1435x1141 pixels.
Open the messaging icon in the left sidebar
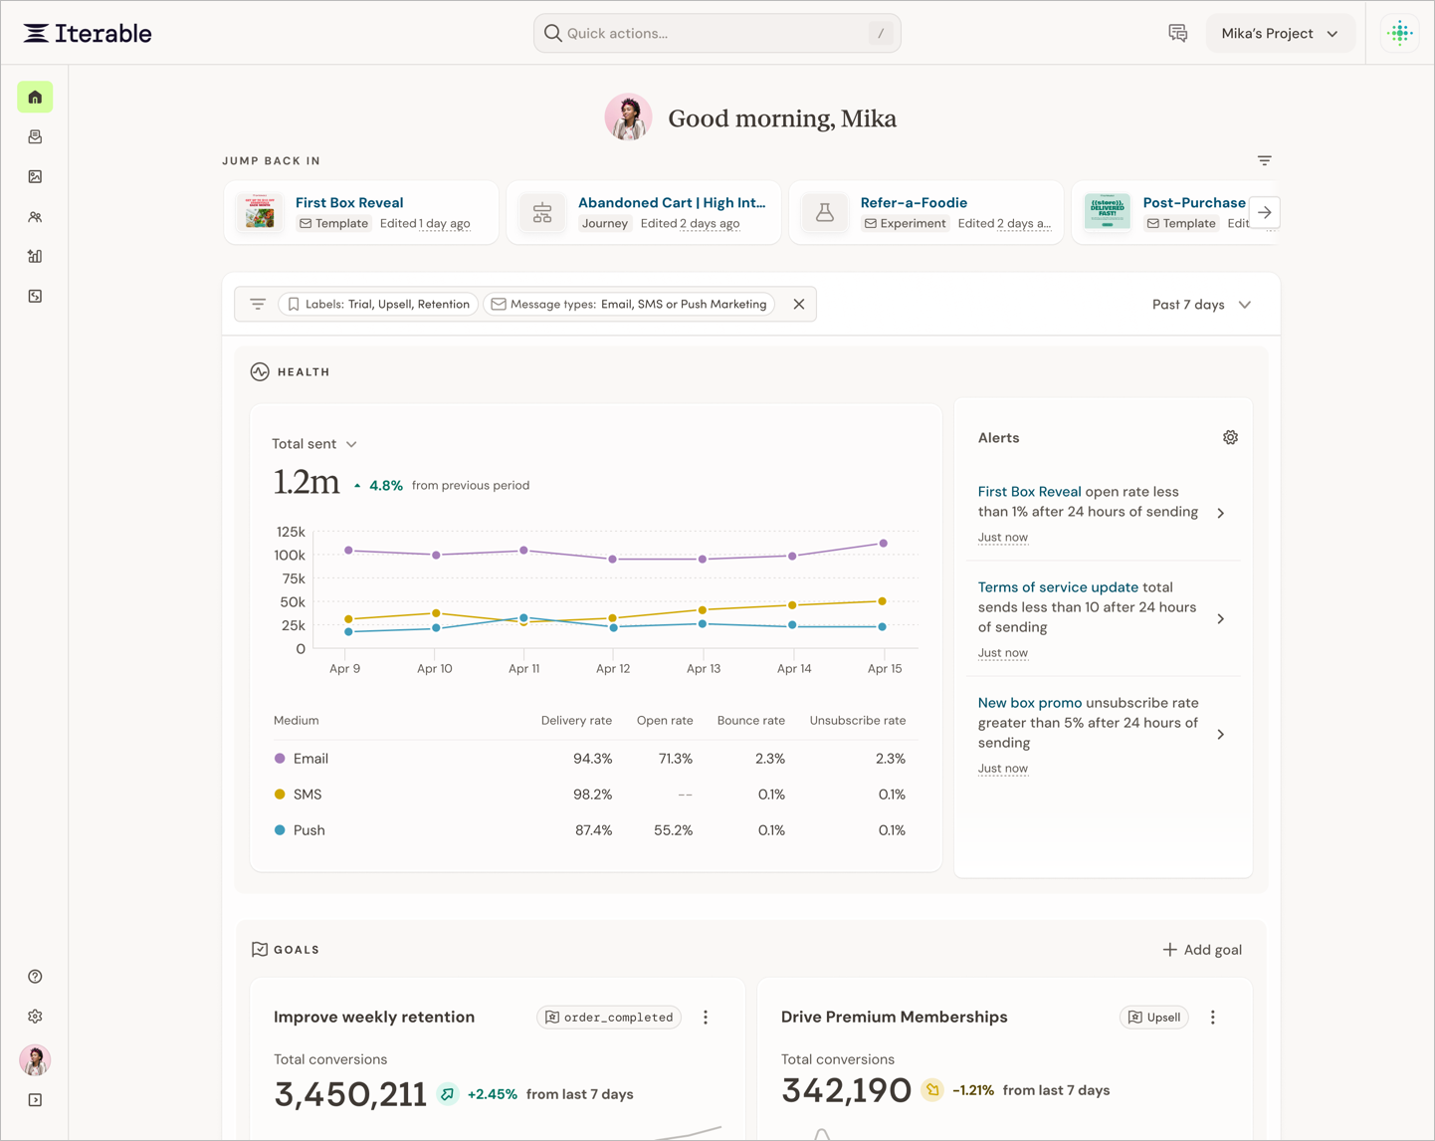[x=35, y=137]
